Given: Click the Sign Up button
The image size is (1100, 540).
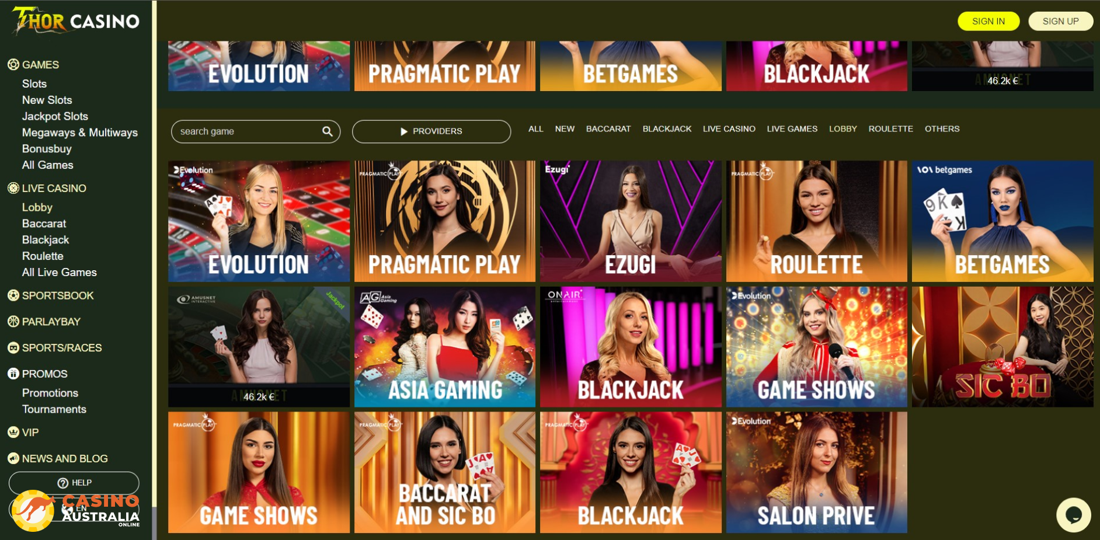Looking at the screenshot, I should (1060, 21).
